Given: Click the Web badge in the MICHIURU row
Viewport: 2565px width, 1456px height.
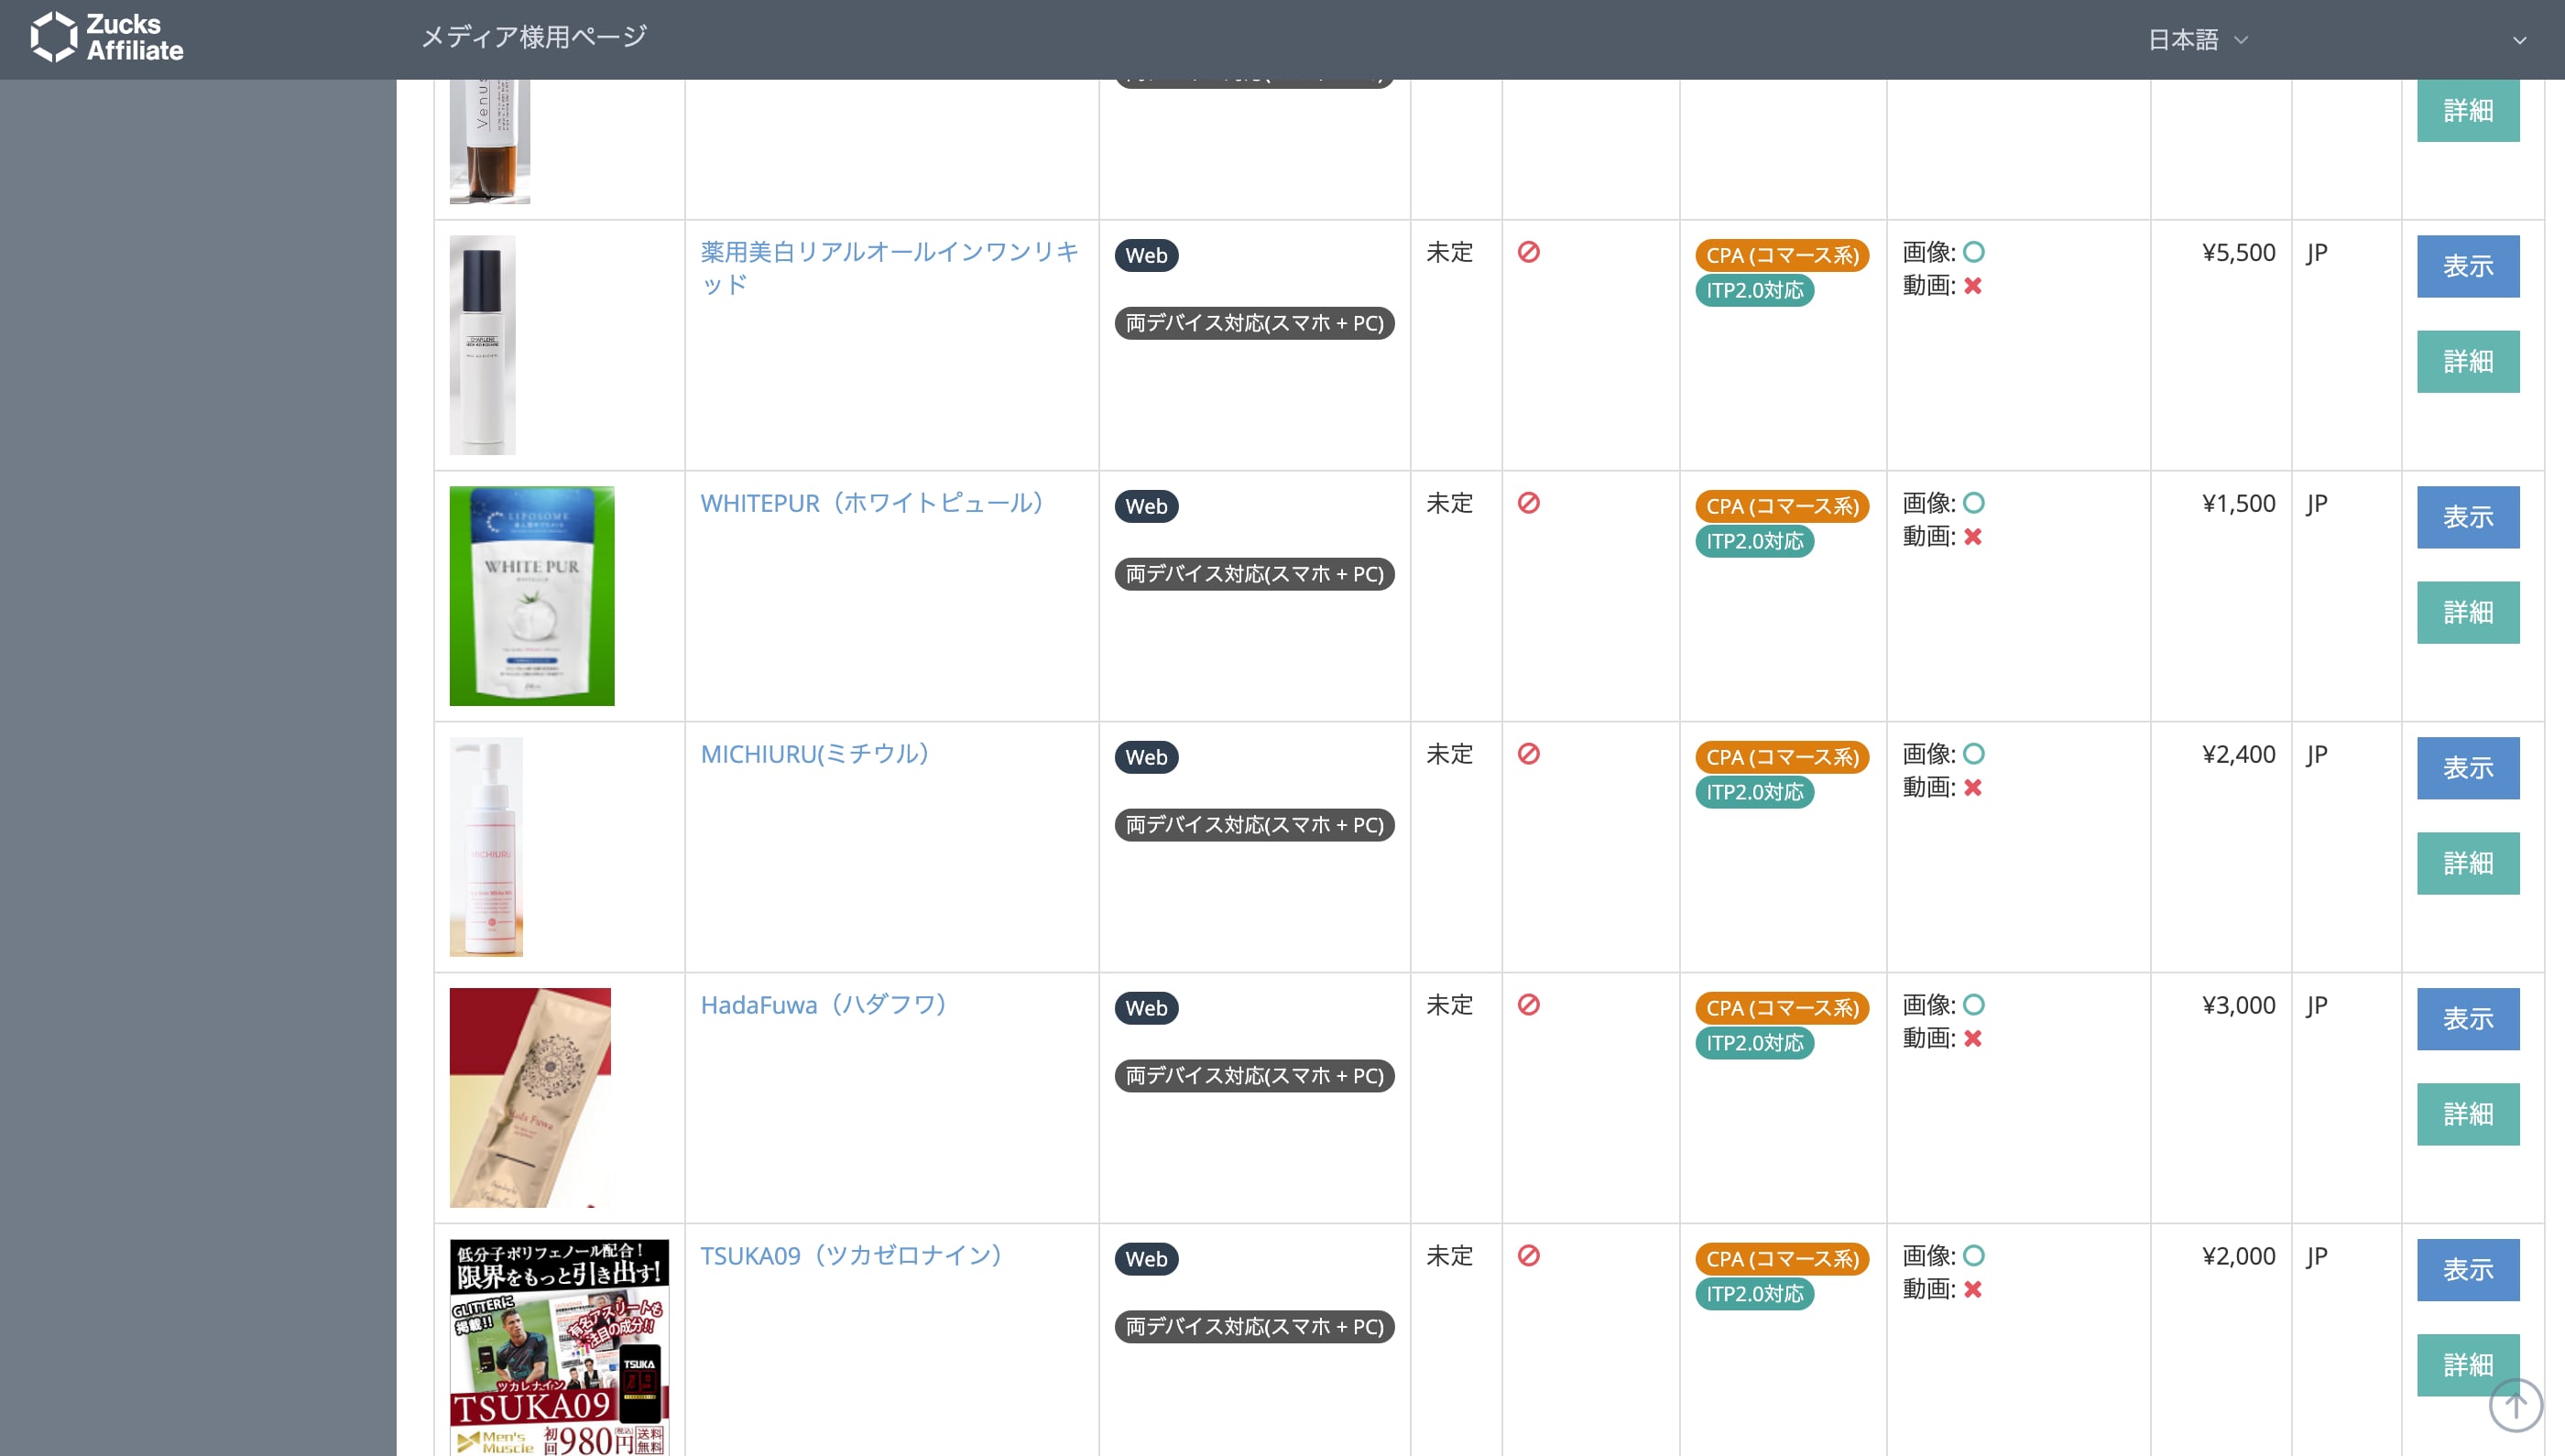Looking at the screenshot, I should 1146,758.
